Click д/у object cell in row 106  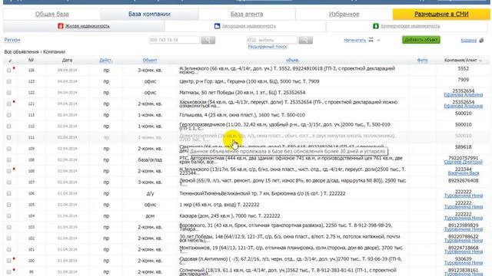coord(150,193)
